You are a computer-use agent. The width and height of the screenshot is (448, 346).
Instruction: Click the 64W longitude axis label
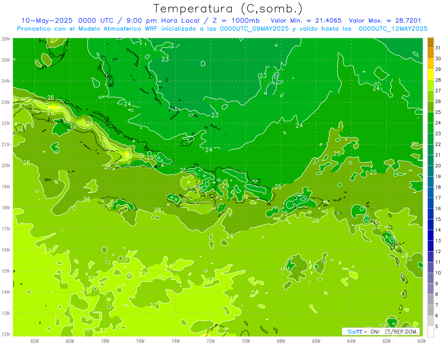pos(351,341)
